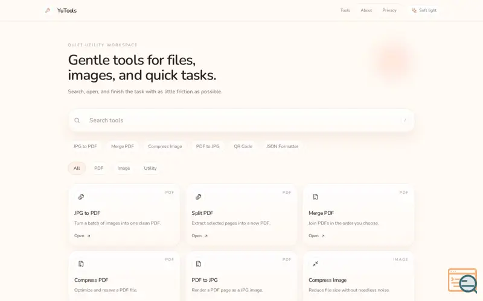This screenshot has width=483, height=301.
Task: Click the Merge PDF card icon
Action: 315,197
